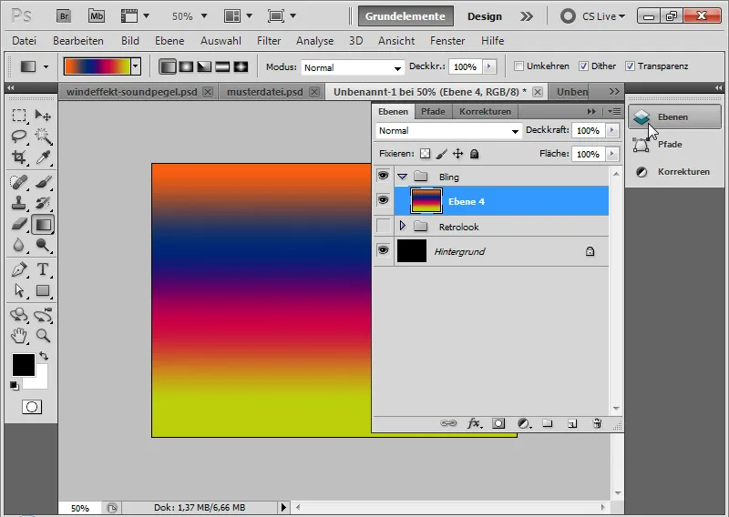Screen dimensions: 729x517
Task: Click the Design workspace button
Action: pyautogui.click(x=485, y=16)
